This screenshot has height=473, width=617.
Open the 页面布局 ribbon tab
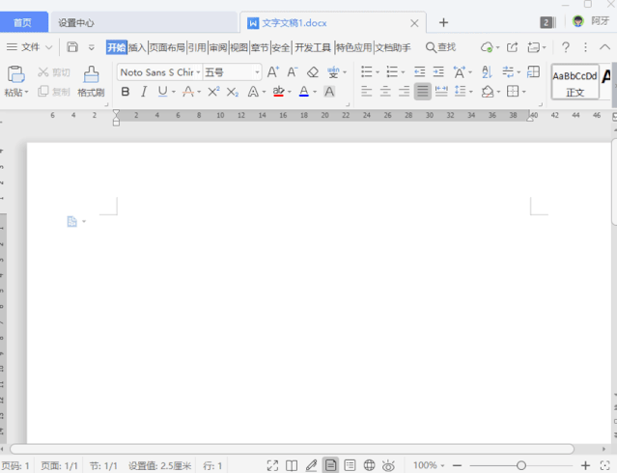pos(166,46)
